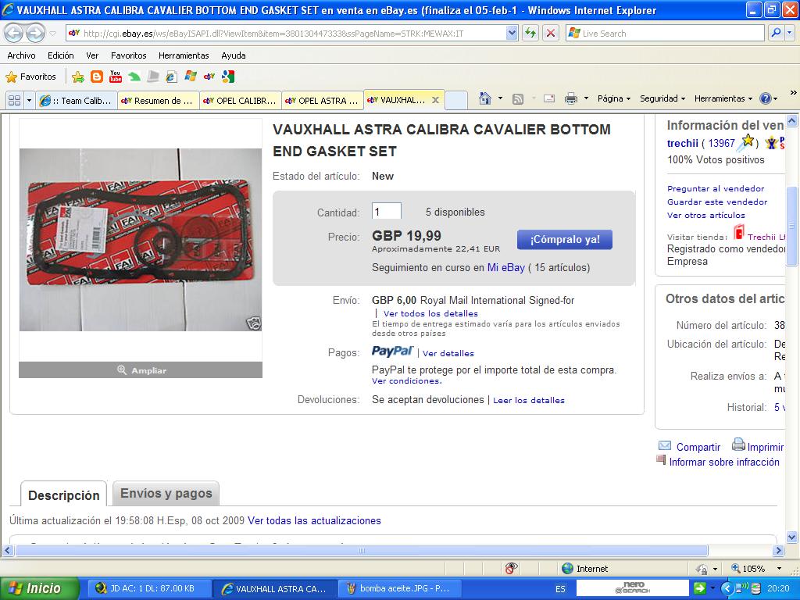Click the seller name trechii link
This screenshot has height=600, width=800.
(683, 144)
